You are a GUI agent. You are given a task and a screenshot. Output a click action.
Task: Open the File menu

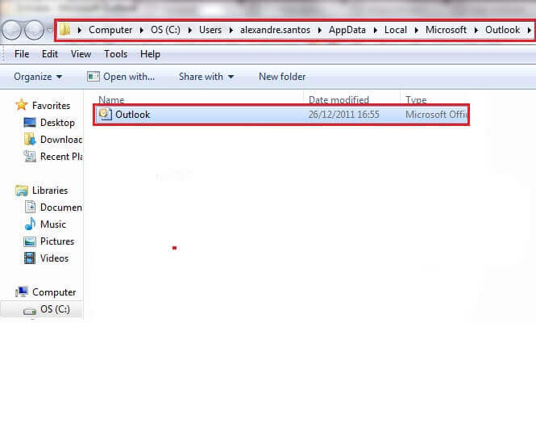coord(22,54)
